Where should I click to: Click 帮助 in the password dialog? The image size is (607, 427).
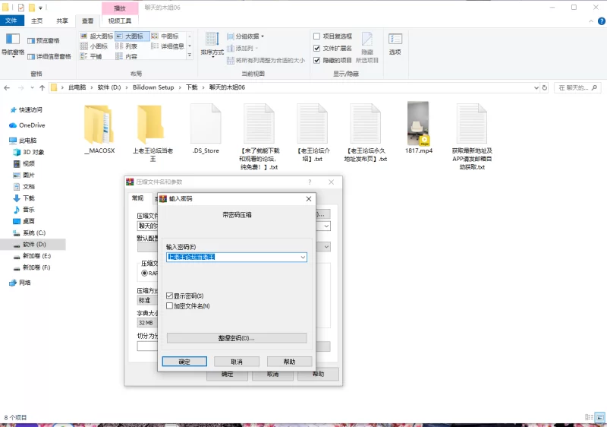pyautogui.click(x=289, y=362)
